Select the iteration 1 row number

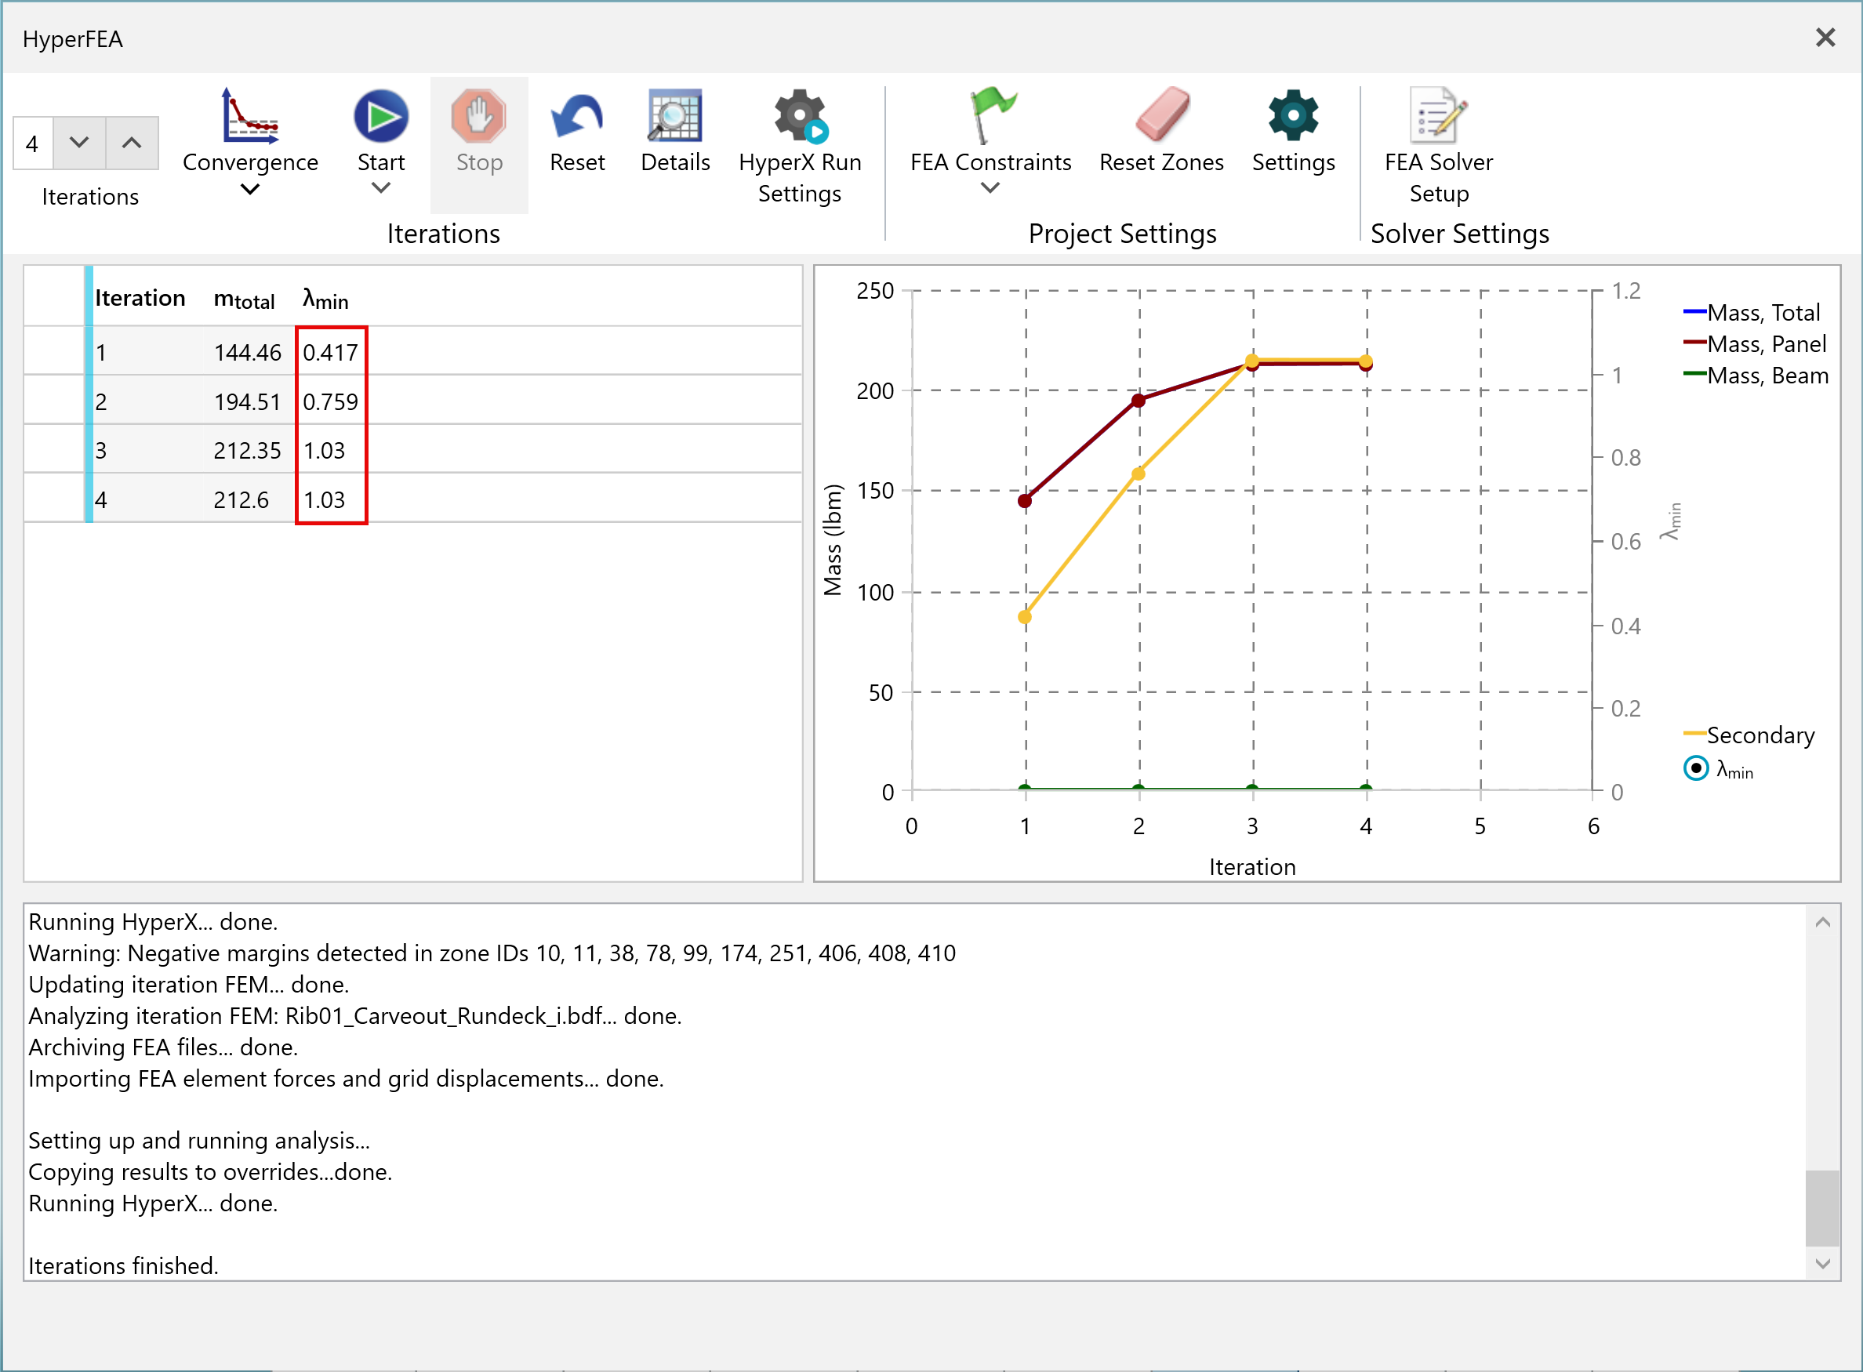(x=100, y=352)
